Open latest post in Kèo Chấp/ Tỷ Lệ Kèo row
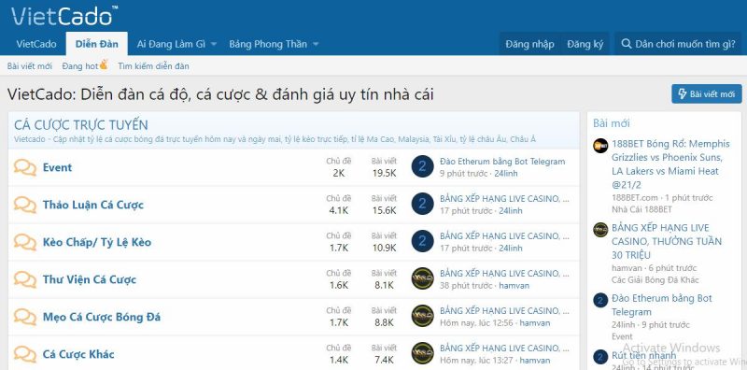Image resolution: width=747 pixels, height=370 pixels. [x=504, y=236]
